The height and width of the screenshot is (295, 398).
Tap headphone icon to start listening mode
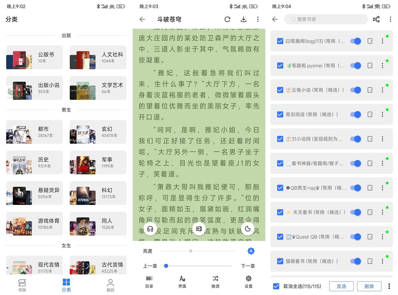point(150,229)
